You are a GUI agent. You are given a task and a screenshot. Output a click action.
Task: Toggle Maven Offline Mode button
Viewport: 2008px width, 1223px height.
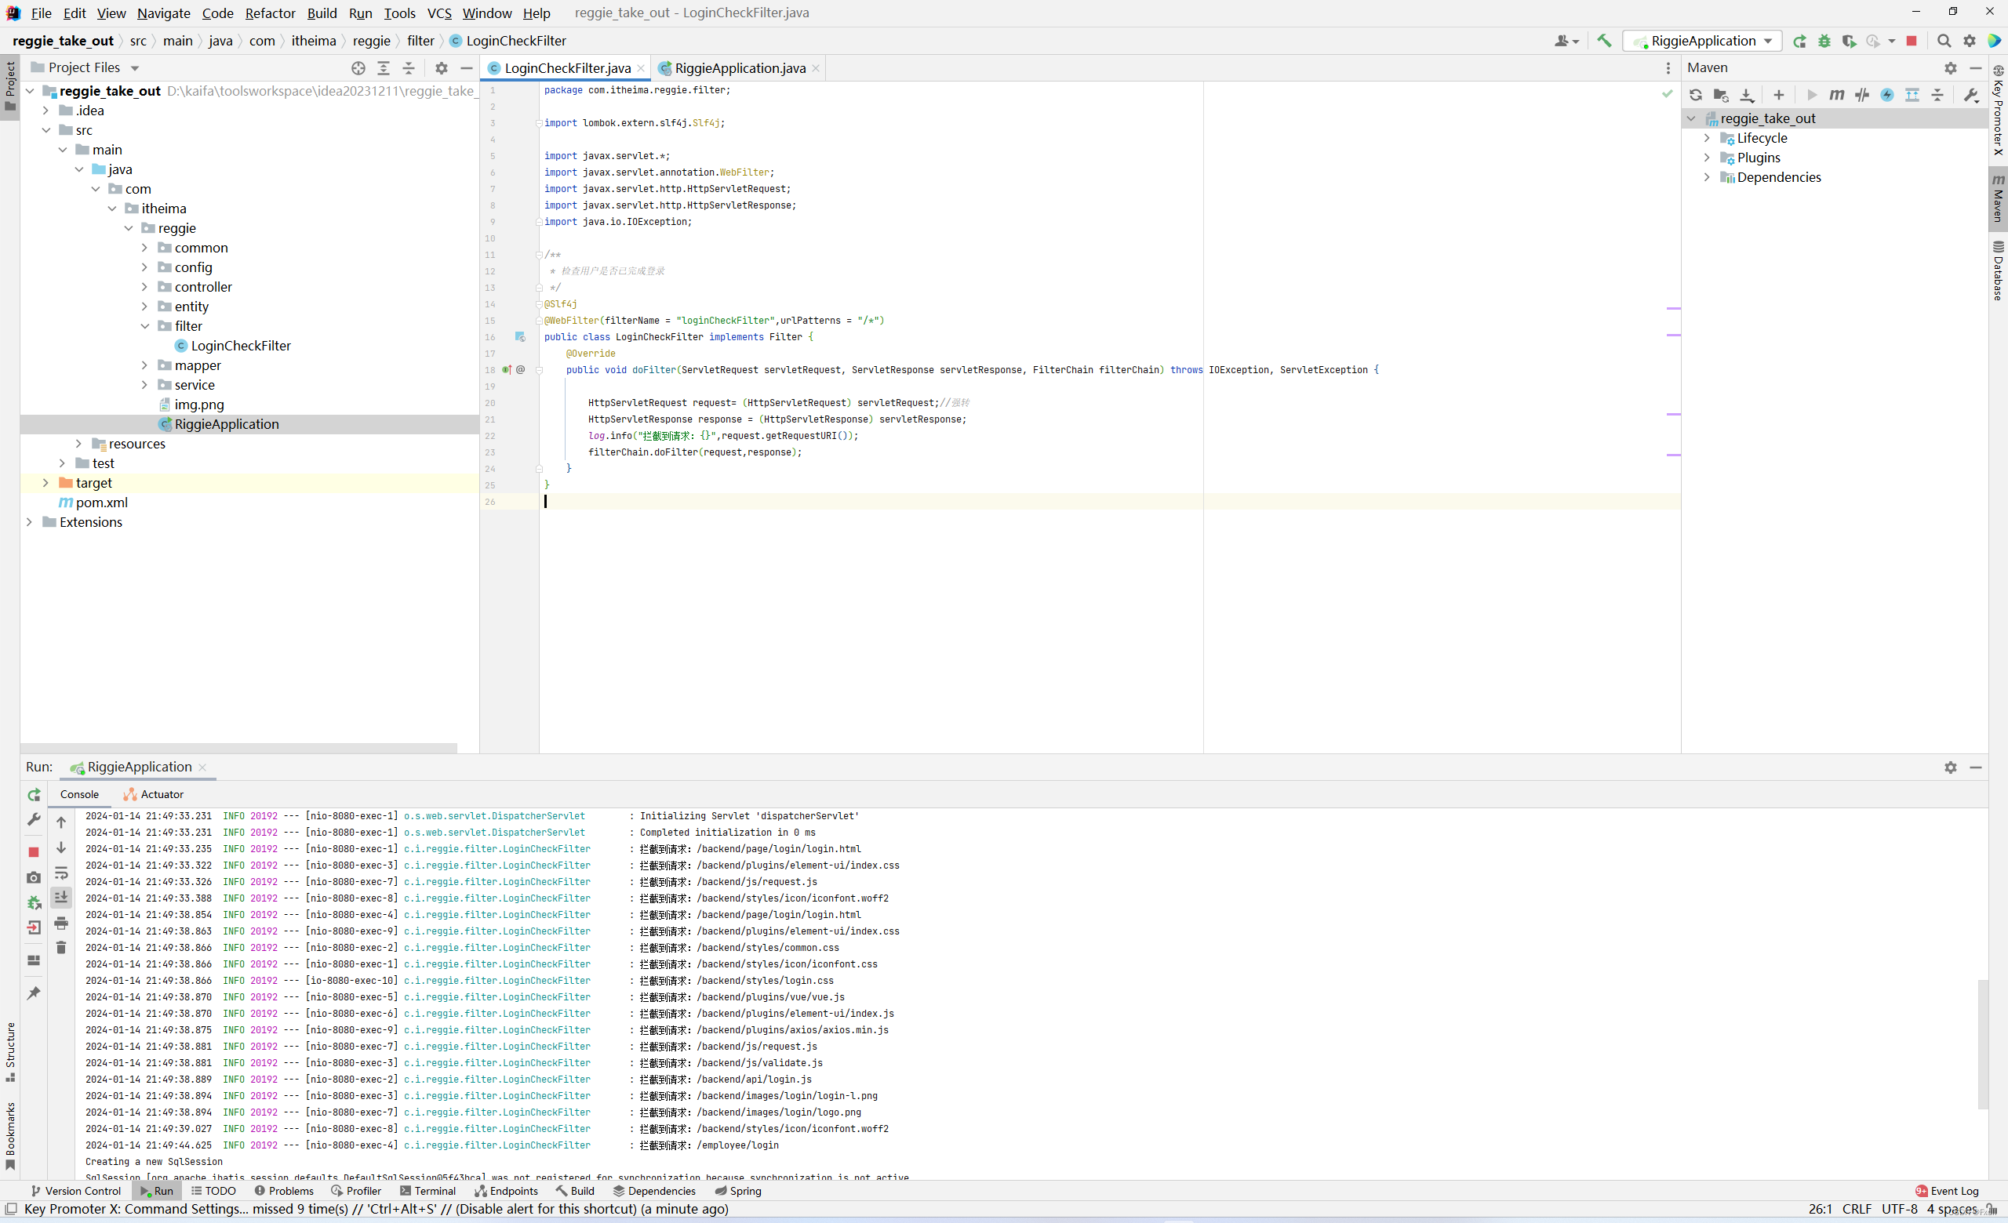[x=1861, y=96]
